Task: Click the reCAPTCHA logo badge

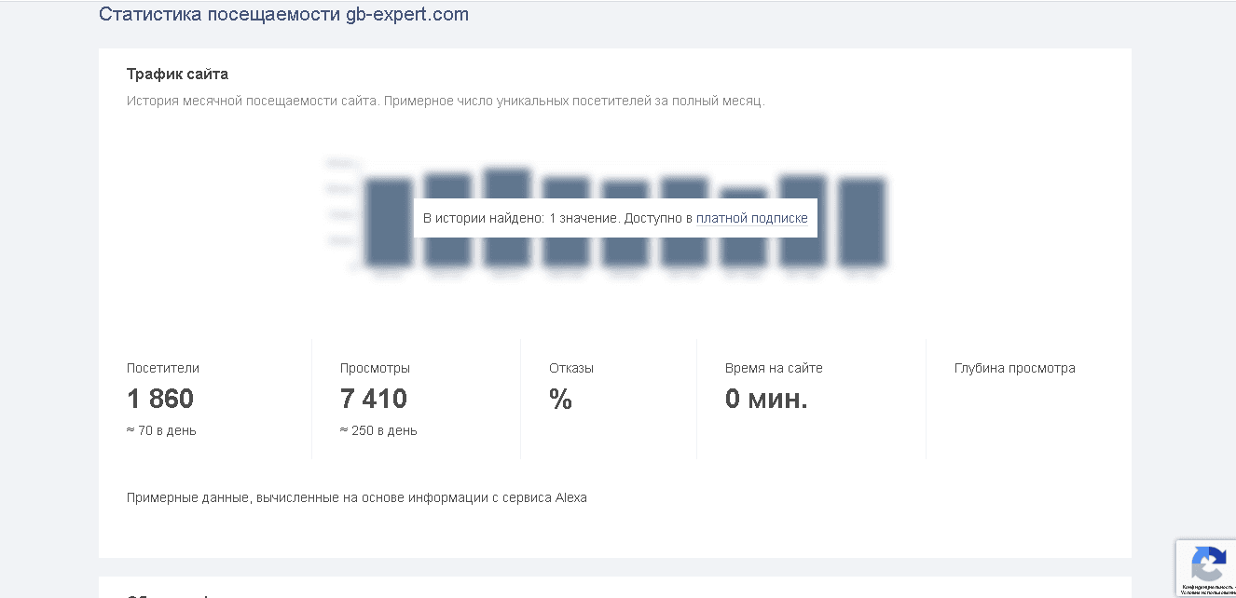Action: (1208, 563)
